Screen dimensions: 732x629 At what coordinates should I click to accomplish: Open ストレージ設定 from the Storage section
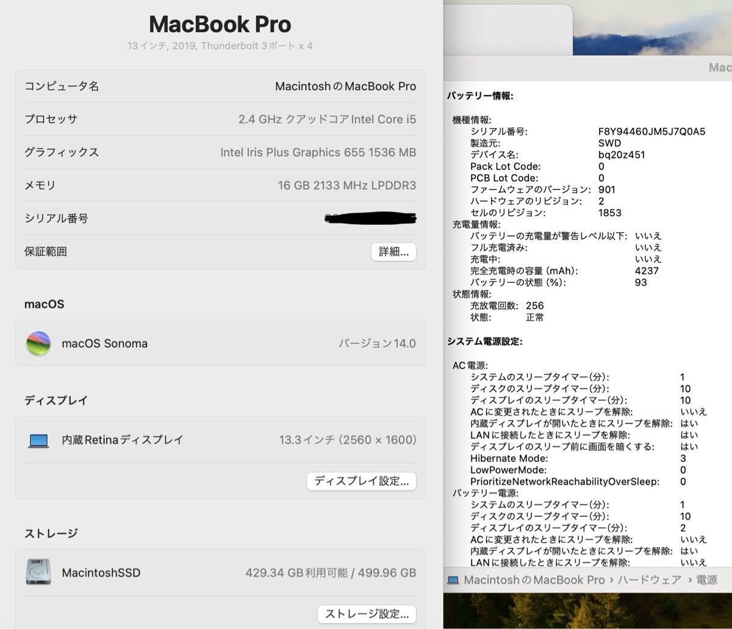click(x=366, y=614)
